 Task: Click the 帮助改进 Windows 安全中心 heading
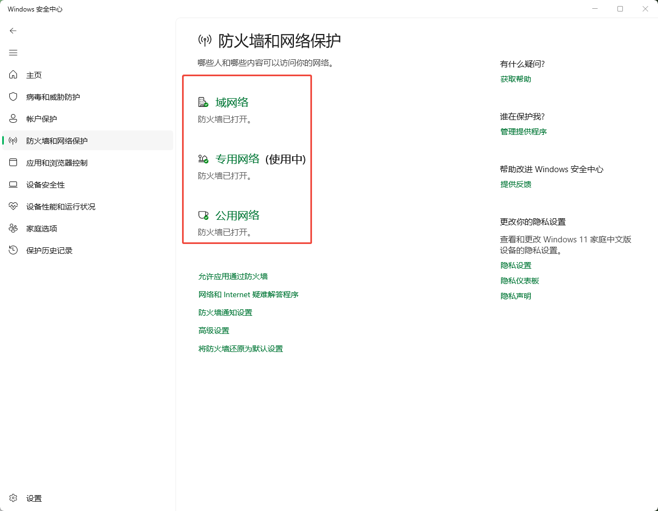pyautogui.click(x=552, y=169)
